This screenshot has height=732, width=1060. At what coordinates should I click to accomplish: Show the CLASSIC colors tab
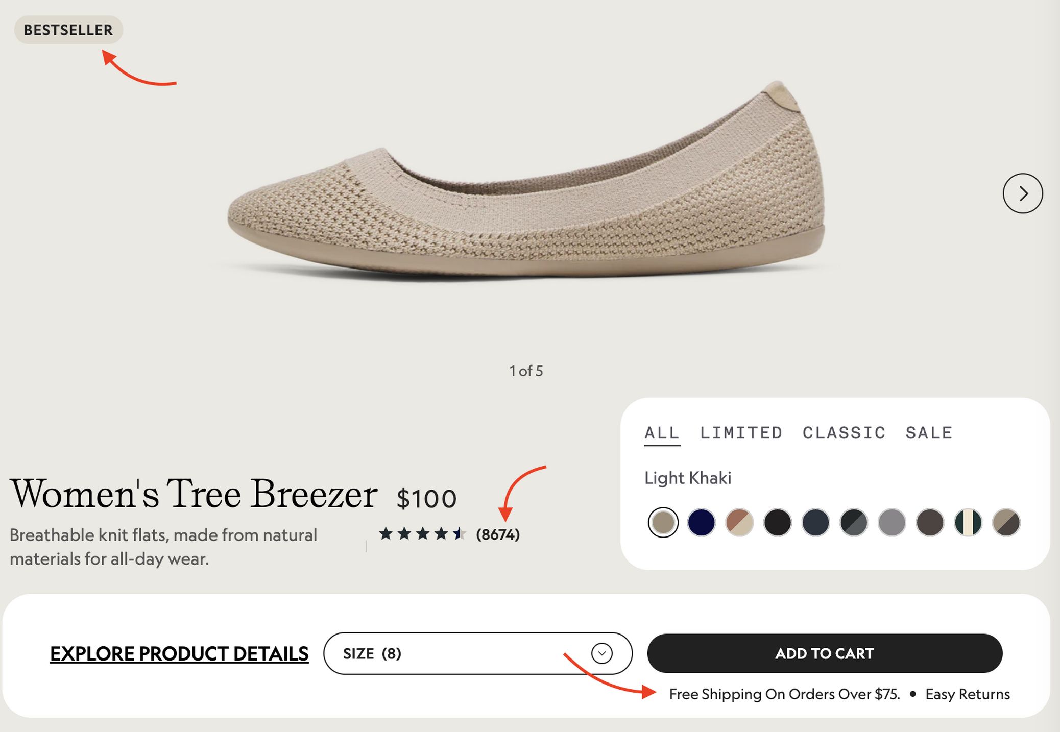844,433
